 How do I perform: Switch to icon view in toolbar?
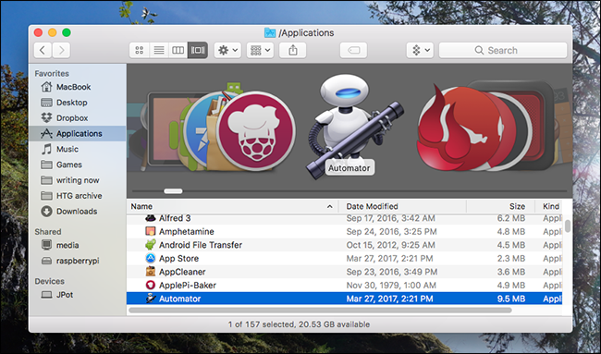(x=140, y=50)
